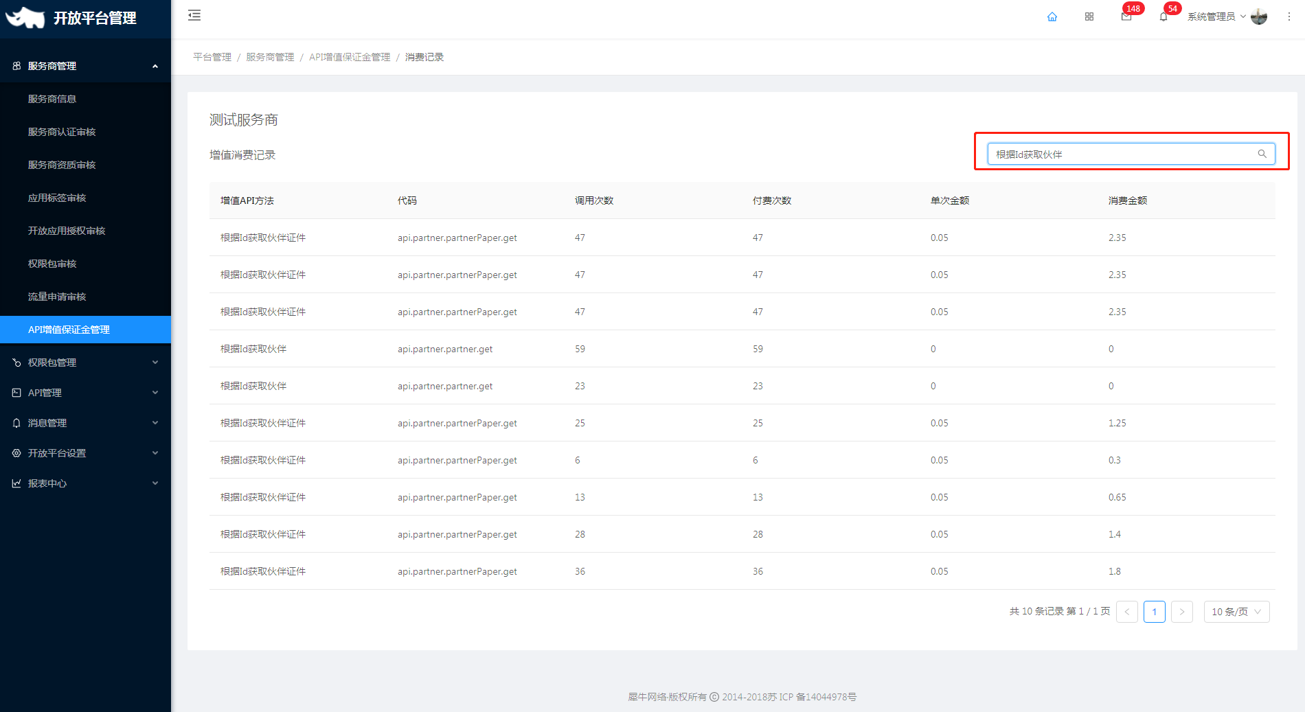Click 消费金额 value 0.65
This screenshot has width=1305, height=712.
[1117, 497]
